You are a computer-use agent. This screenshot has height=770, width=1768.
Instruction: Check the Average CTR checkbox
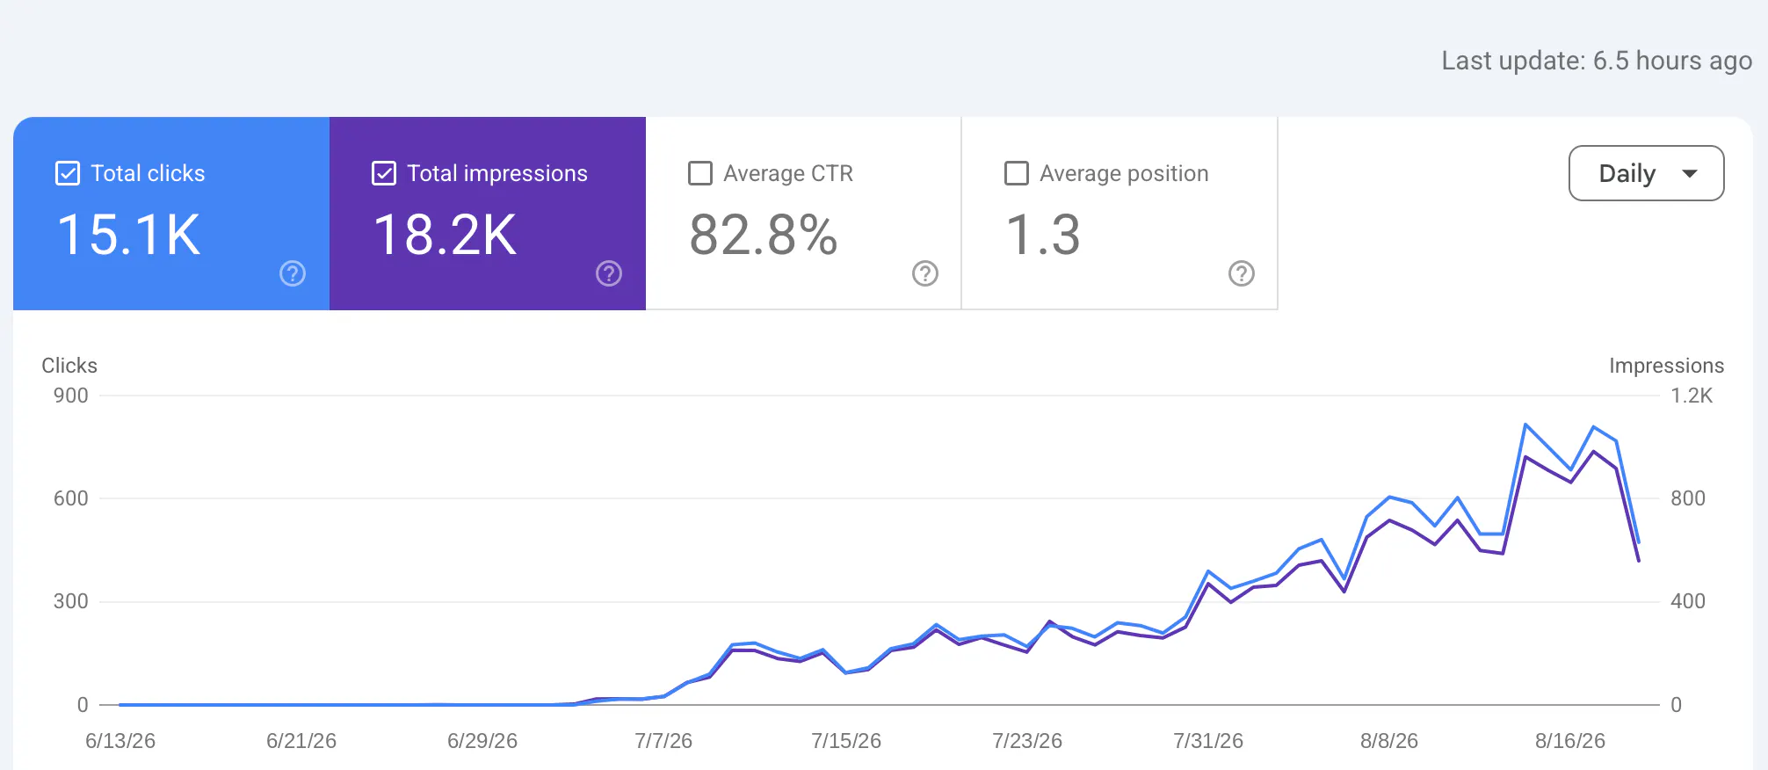coord(700,173)
